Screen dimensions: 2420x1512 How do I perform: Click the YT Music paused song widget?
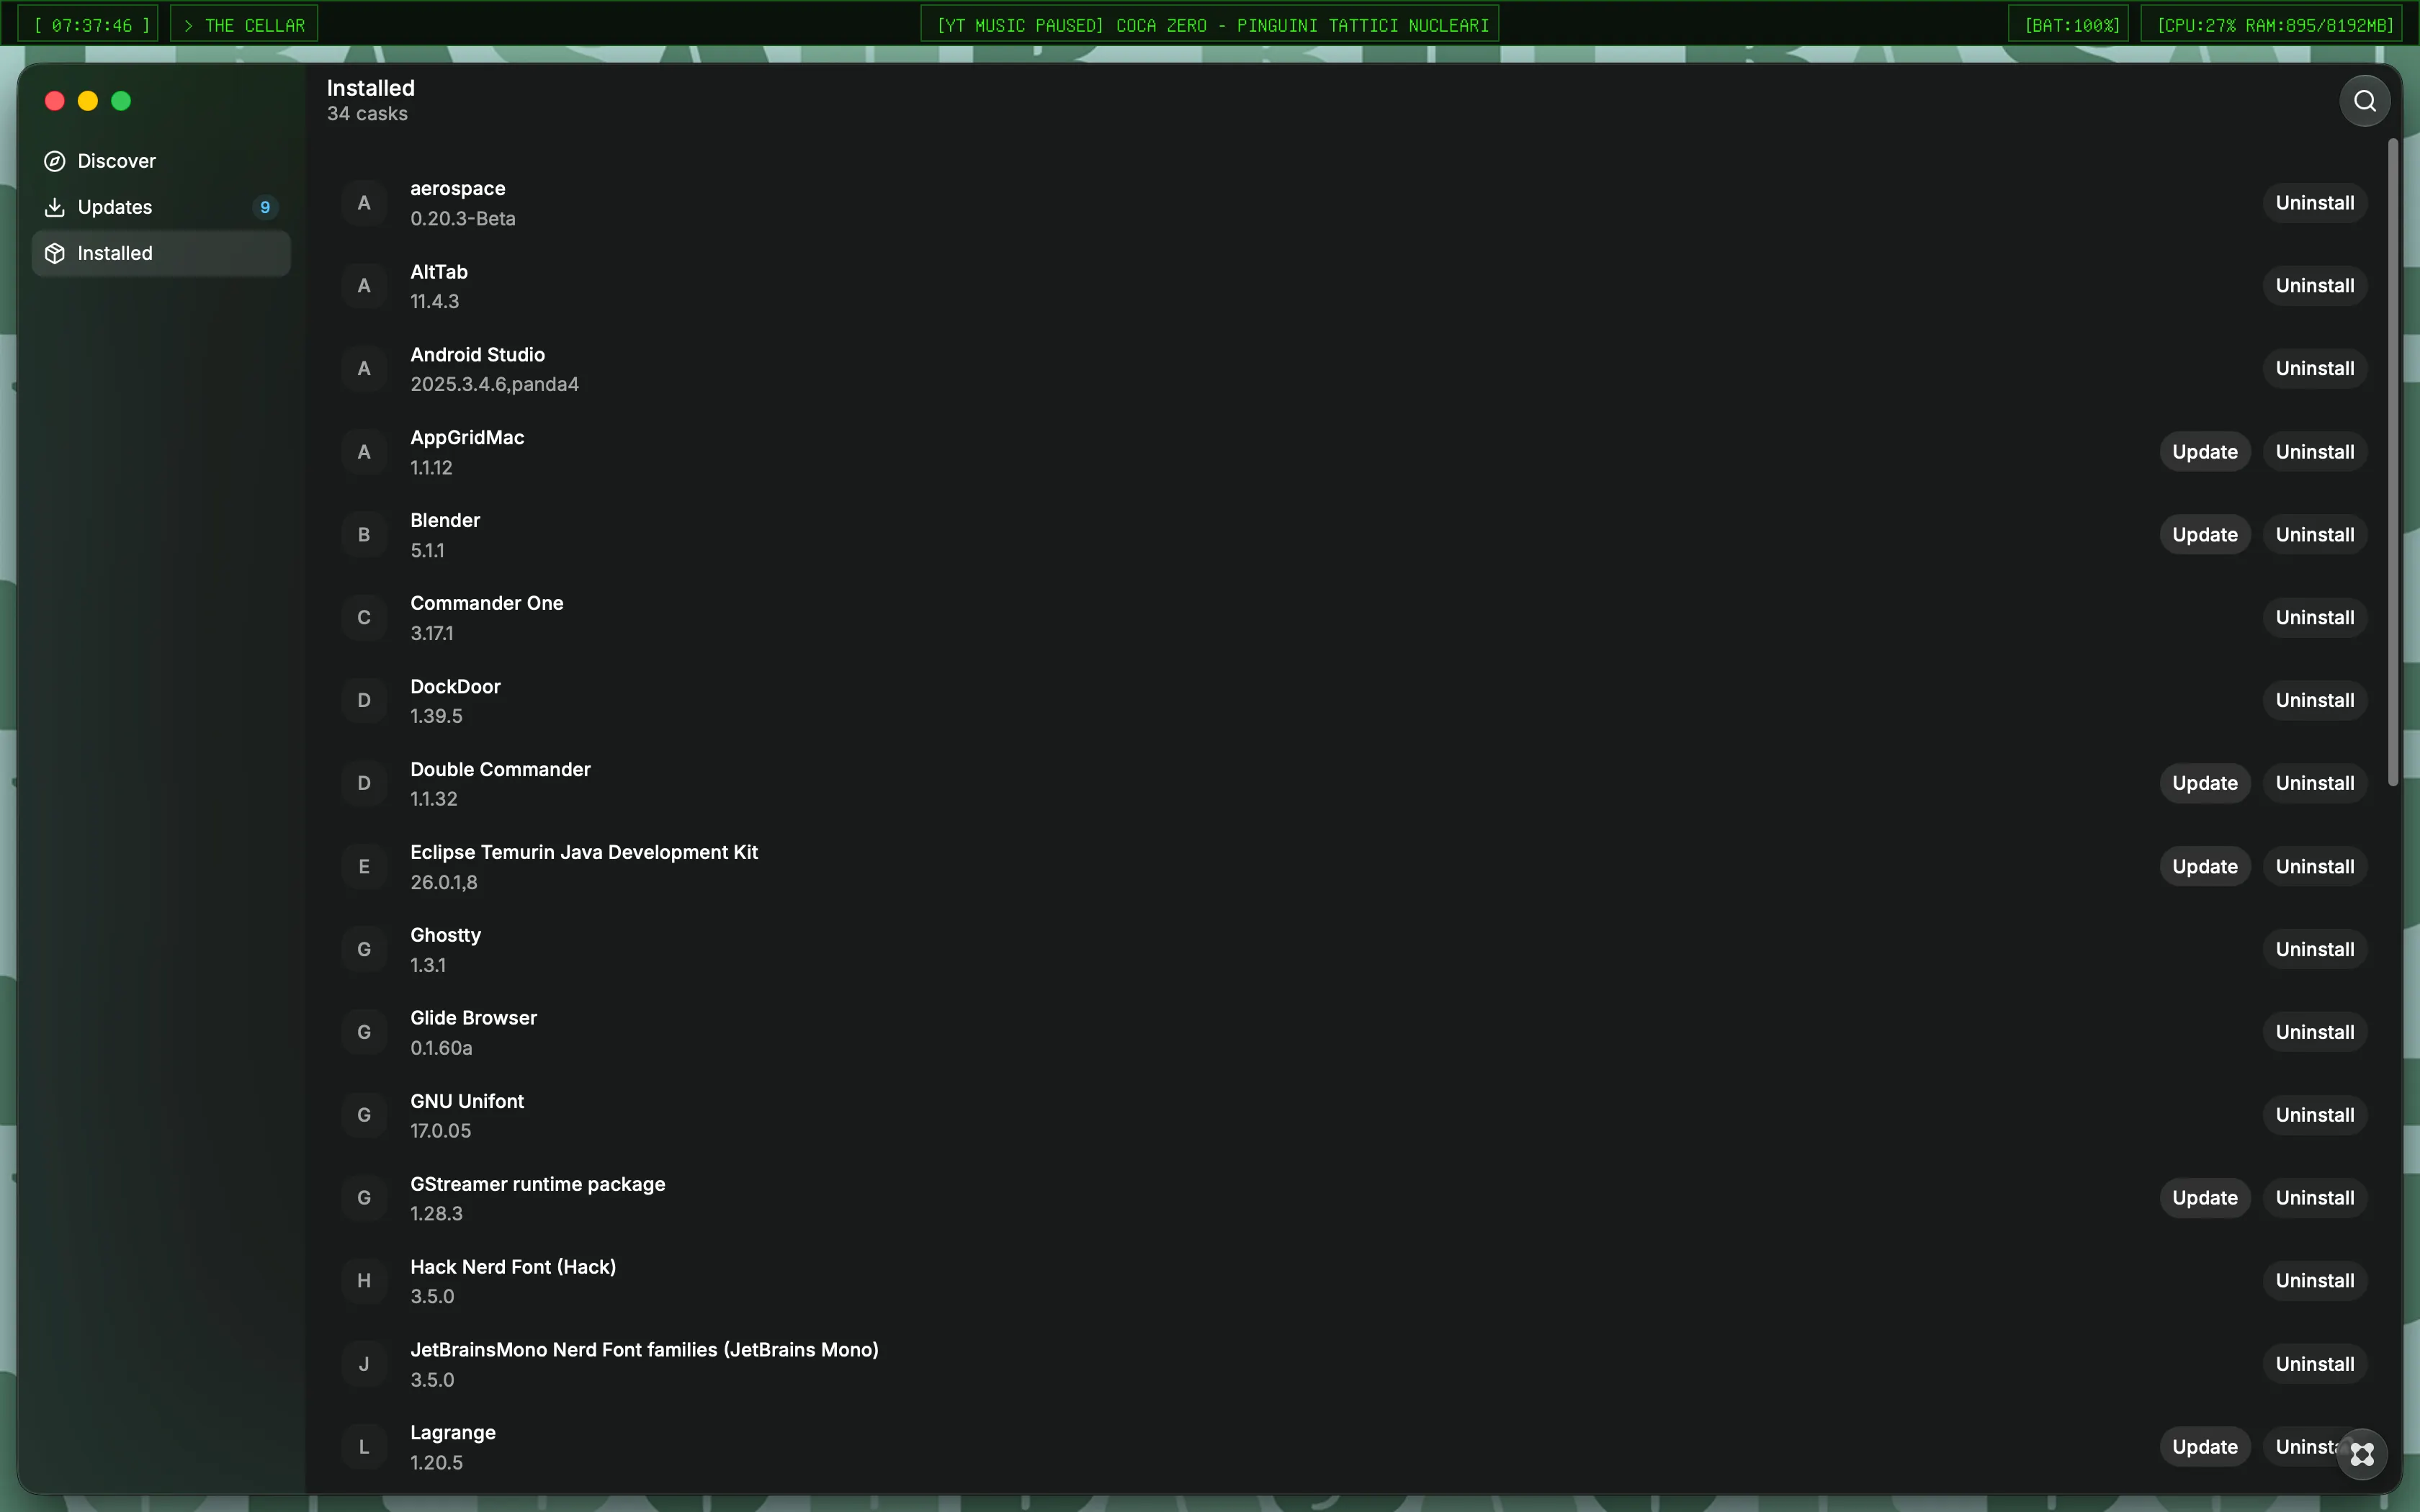[1210, 25]
